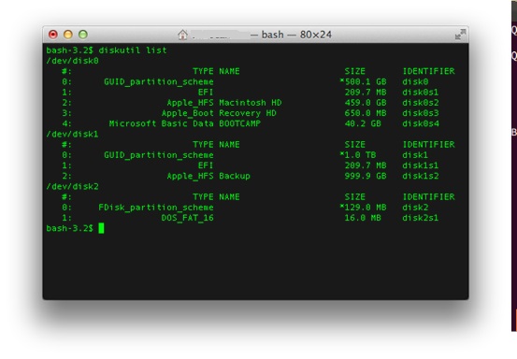Image resolution: width=517 pixels, height=359 pixels.
Task: Enter full screen using the arrows icon
Action: click(460, 34)
